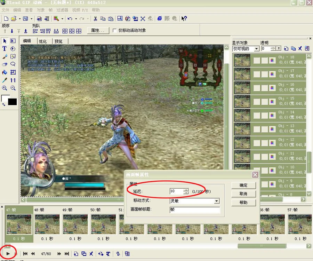Open the show objects dropdown
The height and width of the screenshot is (261, 313).
[x=257, y=48]
